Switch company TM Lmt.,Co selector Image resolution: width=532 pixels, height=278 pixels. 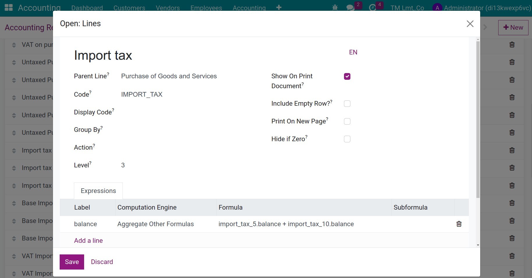[x=407, y=8]
